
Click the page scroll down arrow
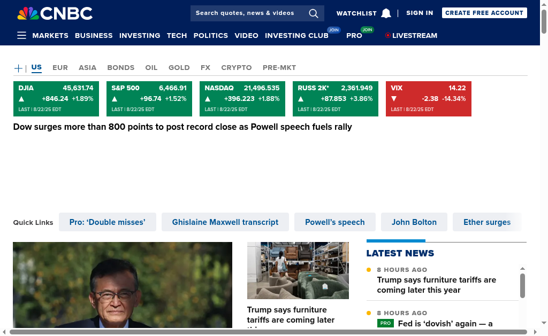(x=544, y=323)
